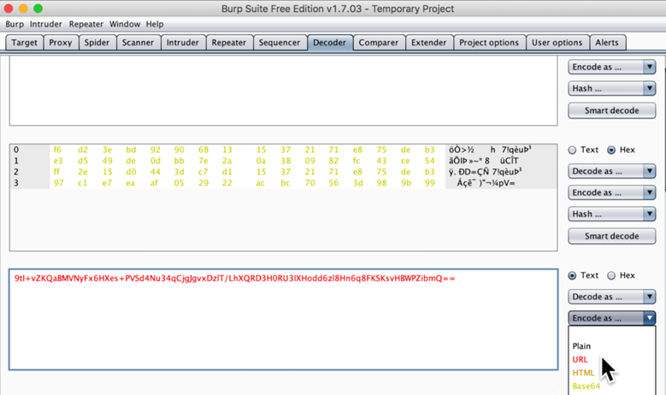This screenshot has width=666, height=395.
Task: Open the Repeater menu in menu bar
Action: tap(86, 24)
